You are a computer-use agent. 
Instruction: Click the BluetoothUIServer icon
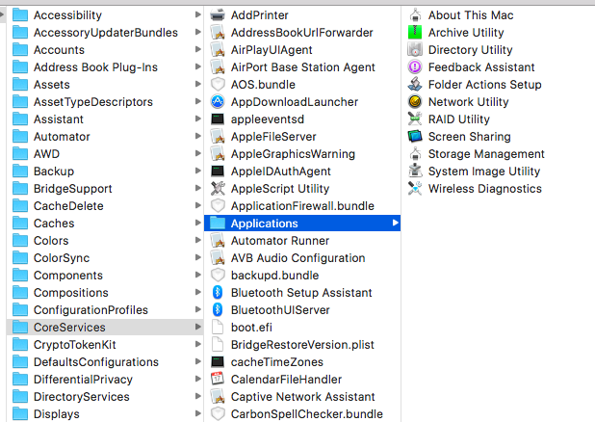218,310
